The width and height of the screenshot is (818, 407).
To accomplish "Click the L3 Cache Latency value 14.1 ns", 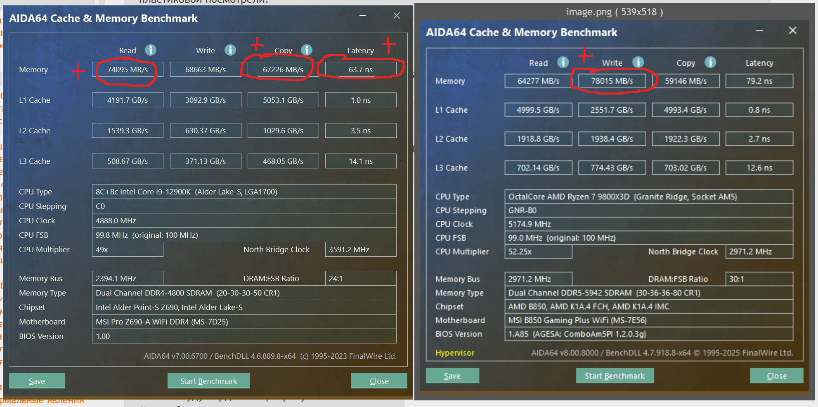I will coord(361,161).
